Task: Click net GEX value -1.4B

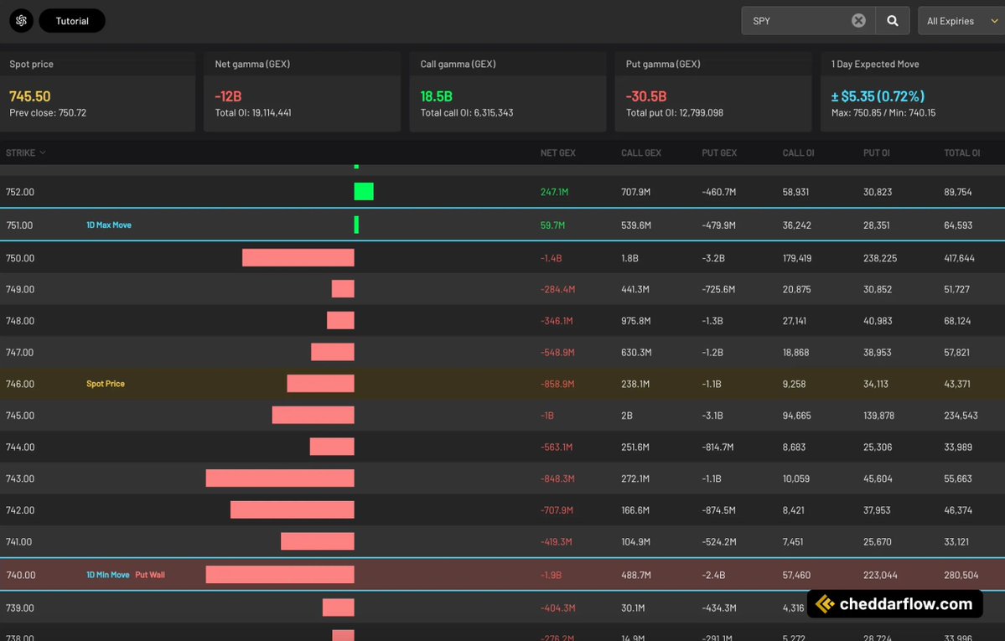Action: [552, 258]
